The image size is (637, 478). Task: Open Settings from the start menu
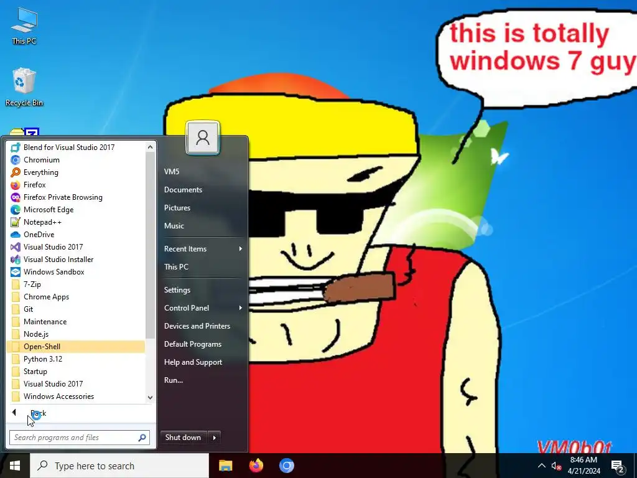203,290
